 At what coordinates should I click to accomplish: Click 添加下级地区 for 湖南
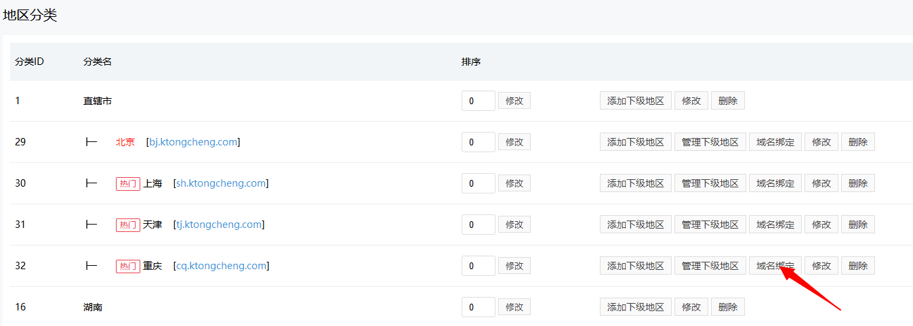636,307
